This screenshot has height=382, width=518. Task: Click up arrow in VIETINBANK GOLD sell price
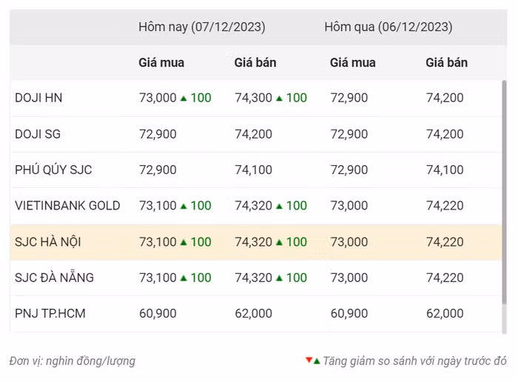tap(279, 207)
